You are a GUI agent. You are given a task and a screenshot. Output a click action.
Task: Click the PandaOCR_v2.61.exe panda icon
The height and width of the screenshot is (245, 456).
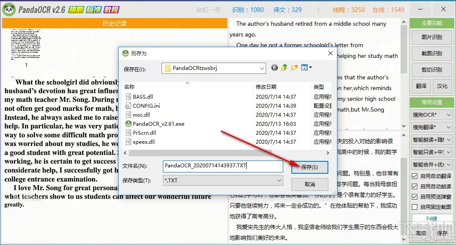(x=128, y=124)
